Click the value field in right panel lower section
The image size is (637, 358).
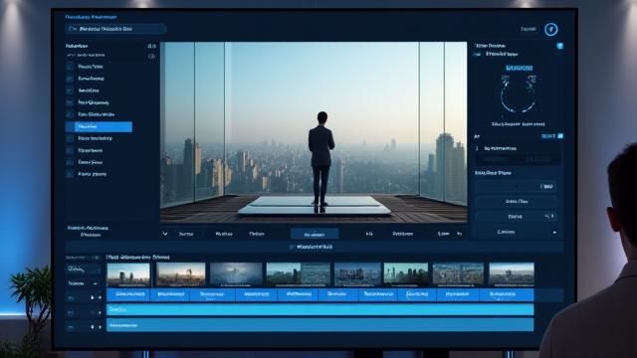[516, 186]
